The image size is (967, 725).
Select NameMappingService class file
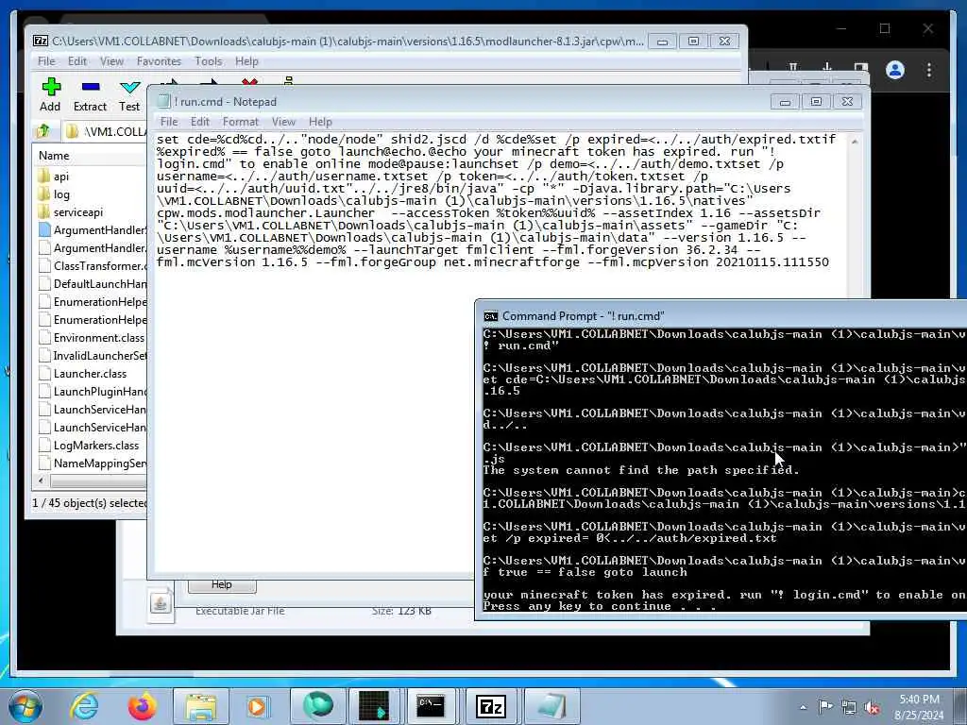[93, 463]
